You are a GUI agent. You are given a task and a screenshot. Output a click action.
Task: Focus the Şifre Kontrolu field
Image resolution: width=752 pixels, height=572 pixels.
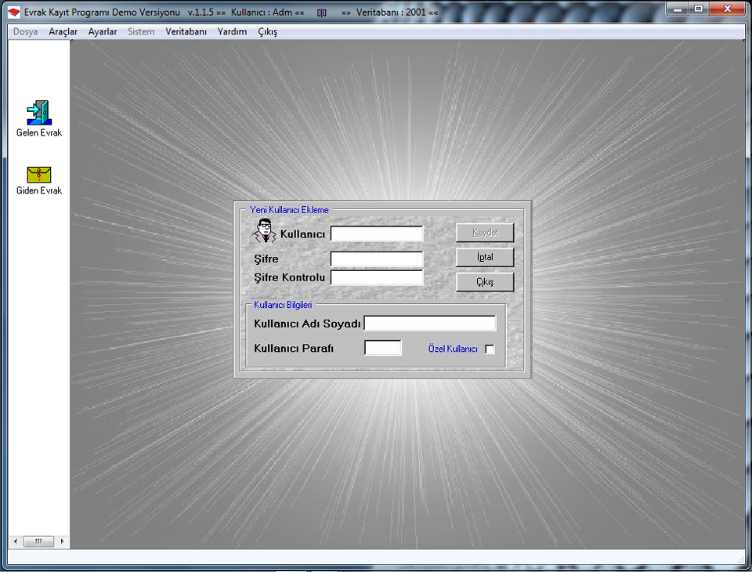[377, 277]
